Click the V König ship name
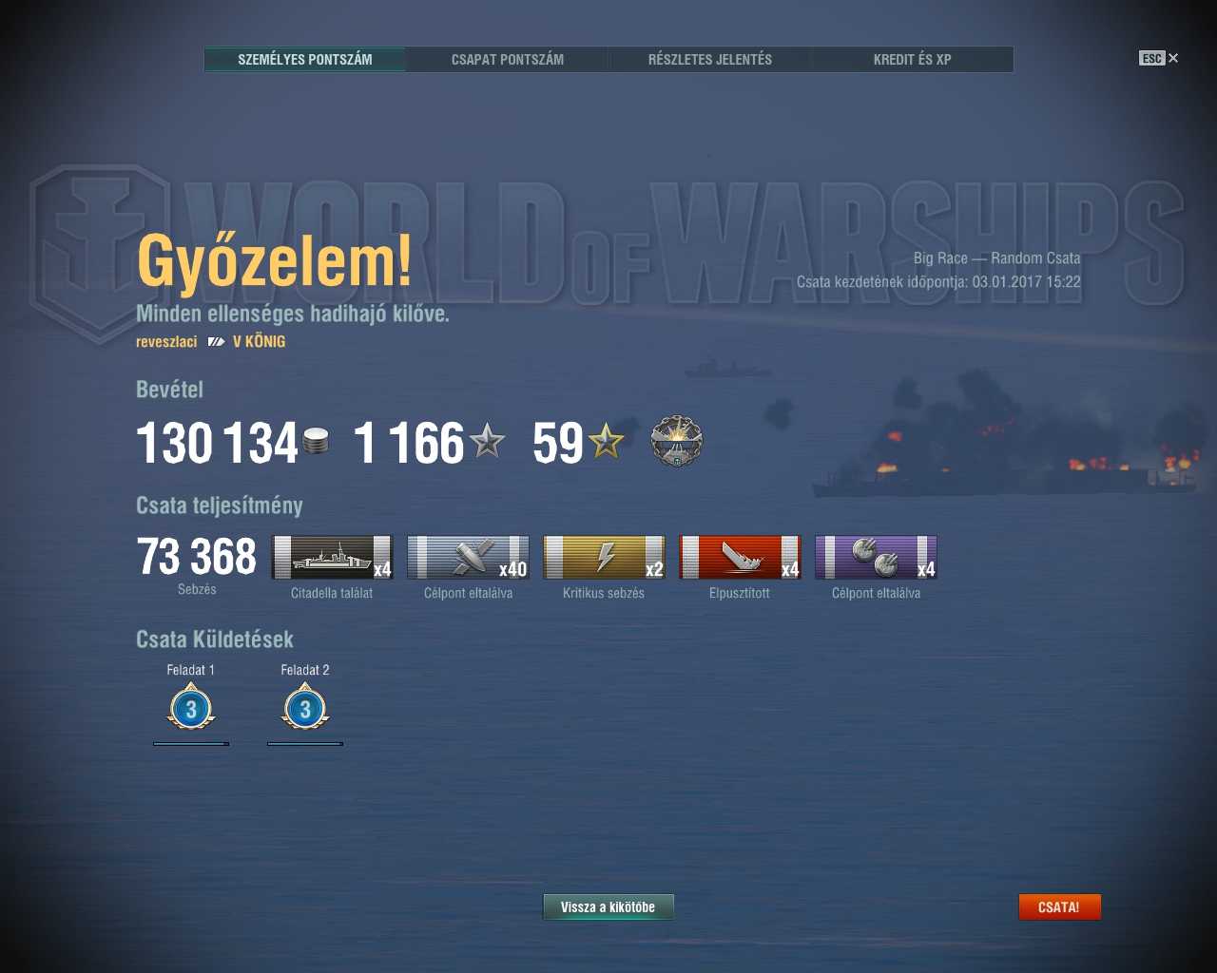 click(259, 342)
